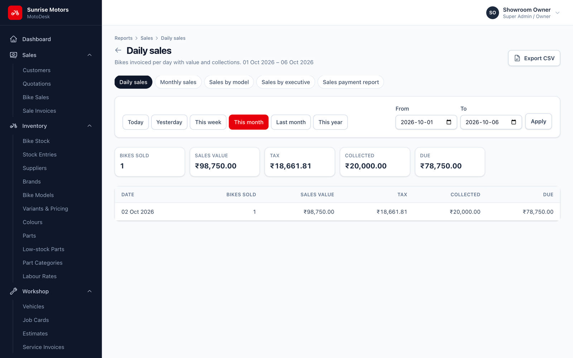This screenshot has height=358, width=573.
Task: Collapse the Sales sidebar section chevron
Action: pos(90,55)
